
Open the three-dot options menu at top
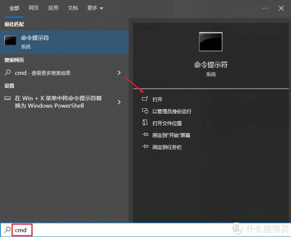(265, 8)
